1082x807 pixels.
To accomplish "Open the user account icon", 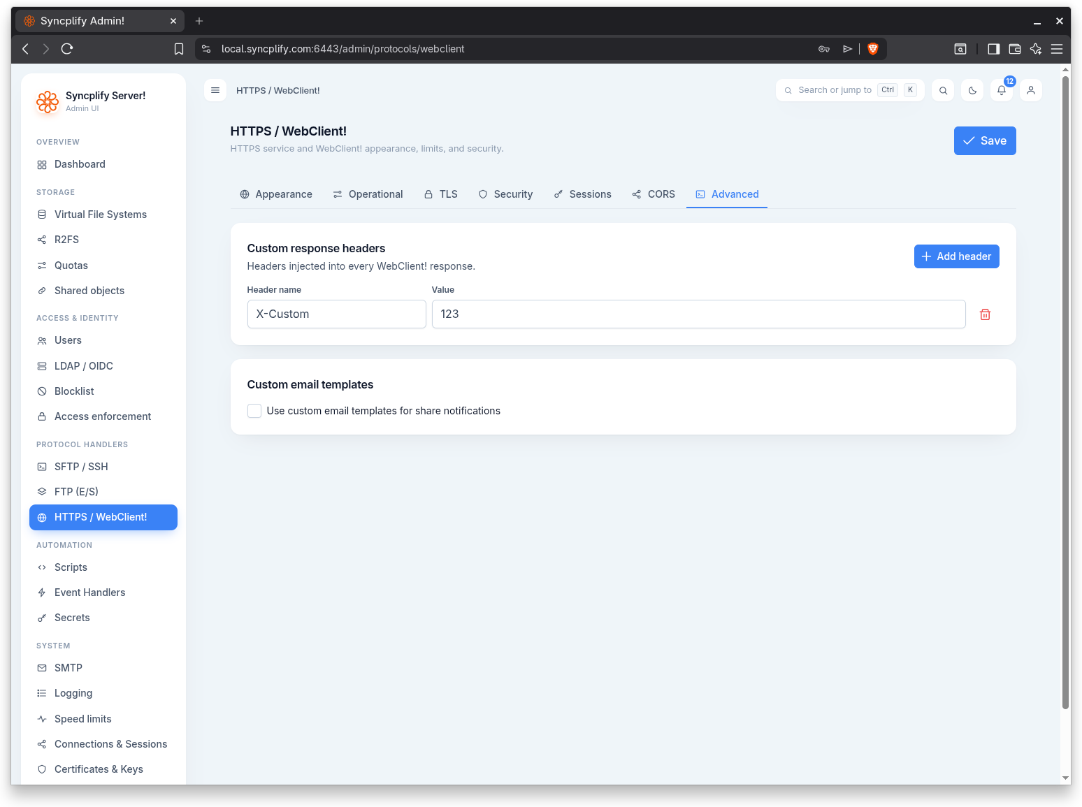I will tap(1031, 90).
